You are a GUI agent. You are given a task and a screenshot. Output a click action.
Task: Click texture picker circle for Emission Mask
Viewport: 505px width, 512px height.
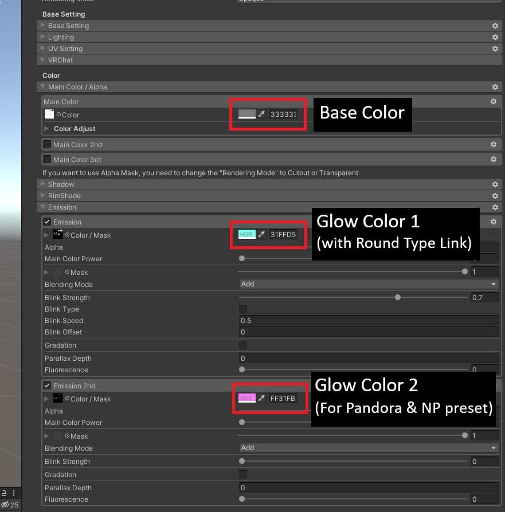point(67,272)
